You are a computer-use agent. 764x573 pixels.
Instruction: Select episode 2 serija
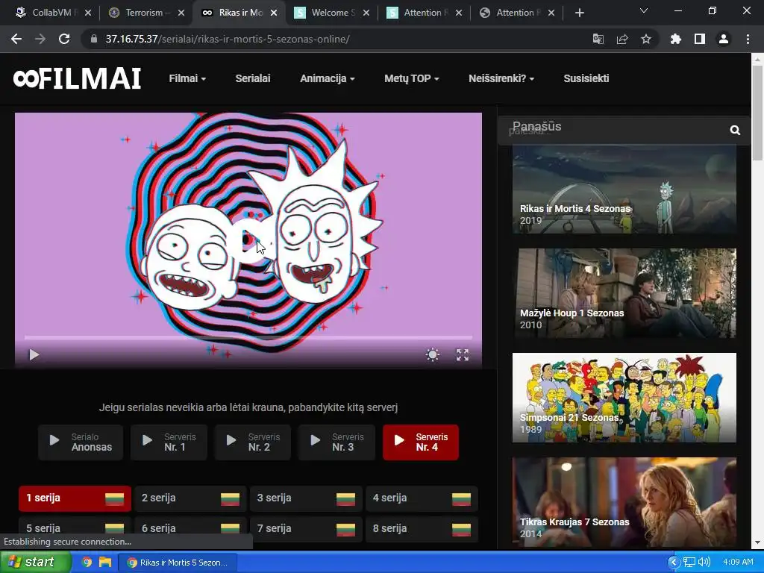coord(190,498)
